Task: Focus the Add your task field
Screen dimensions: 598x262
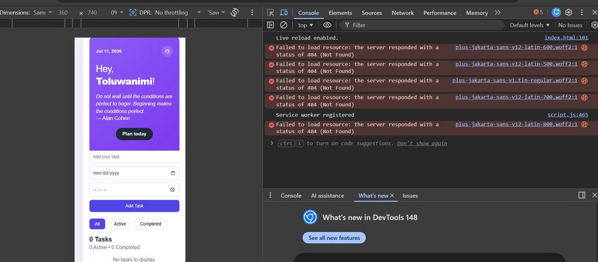Action: (138, 156)
